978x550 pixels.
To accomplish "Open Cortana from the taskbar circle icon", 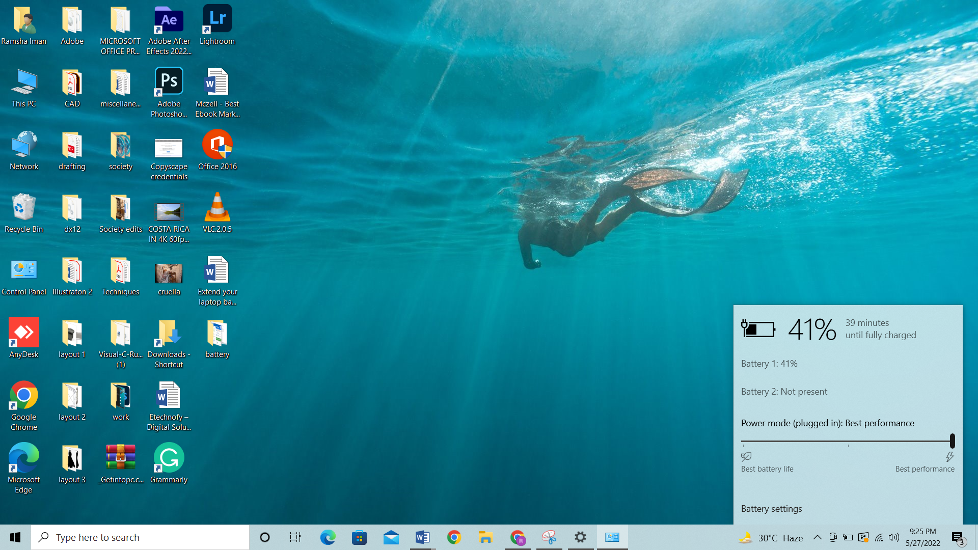I will click(265, 537).
